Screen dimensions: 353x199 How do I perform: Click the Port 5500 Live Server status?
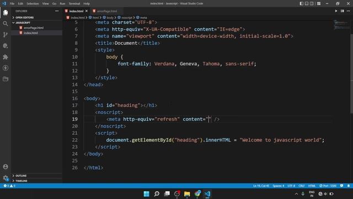328,186
